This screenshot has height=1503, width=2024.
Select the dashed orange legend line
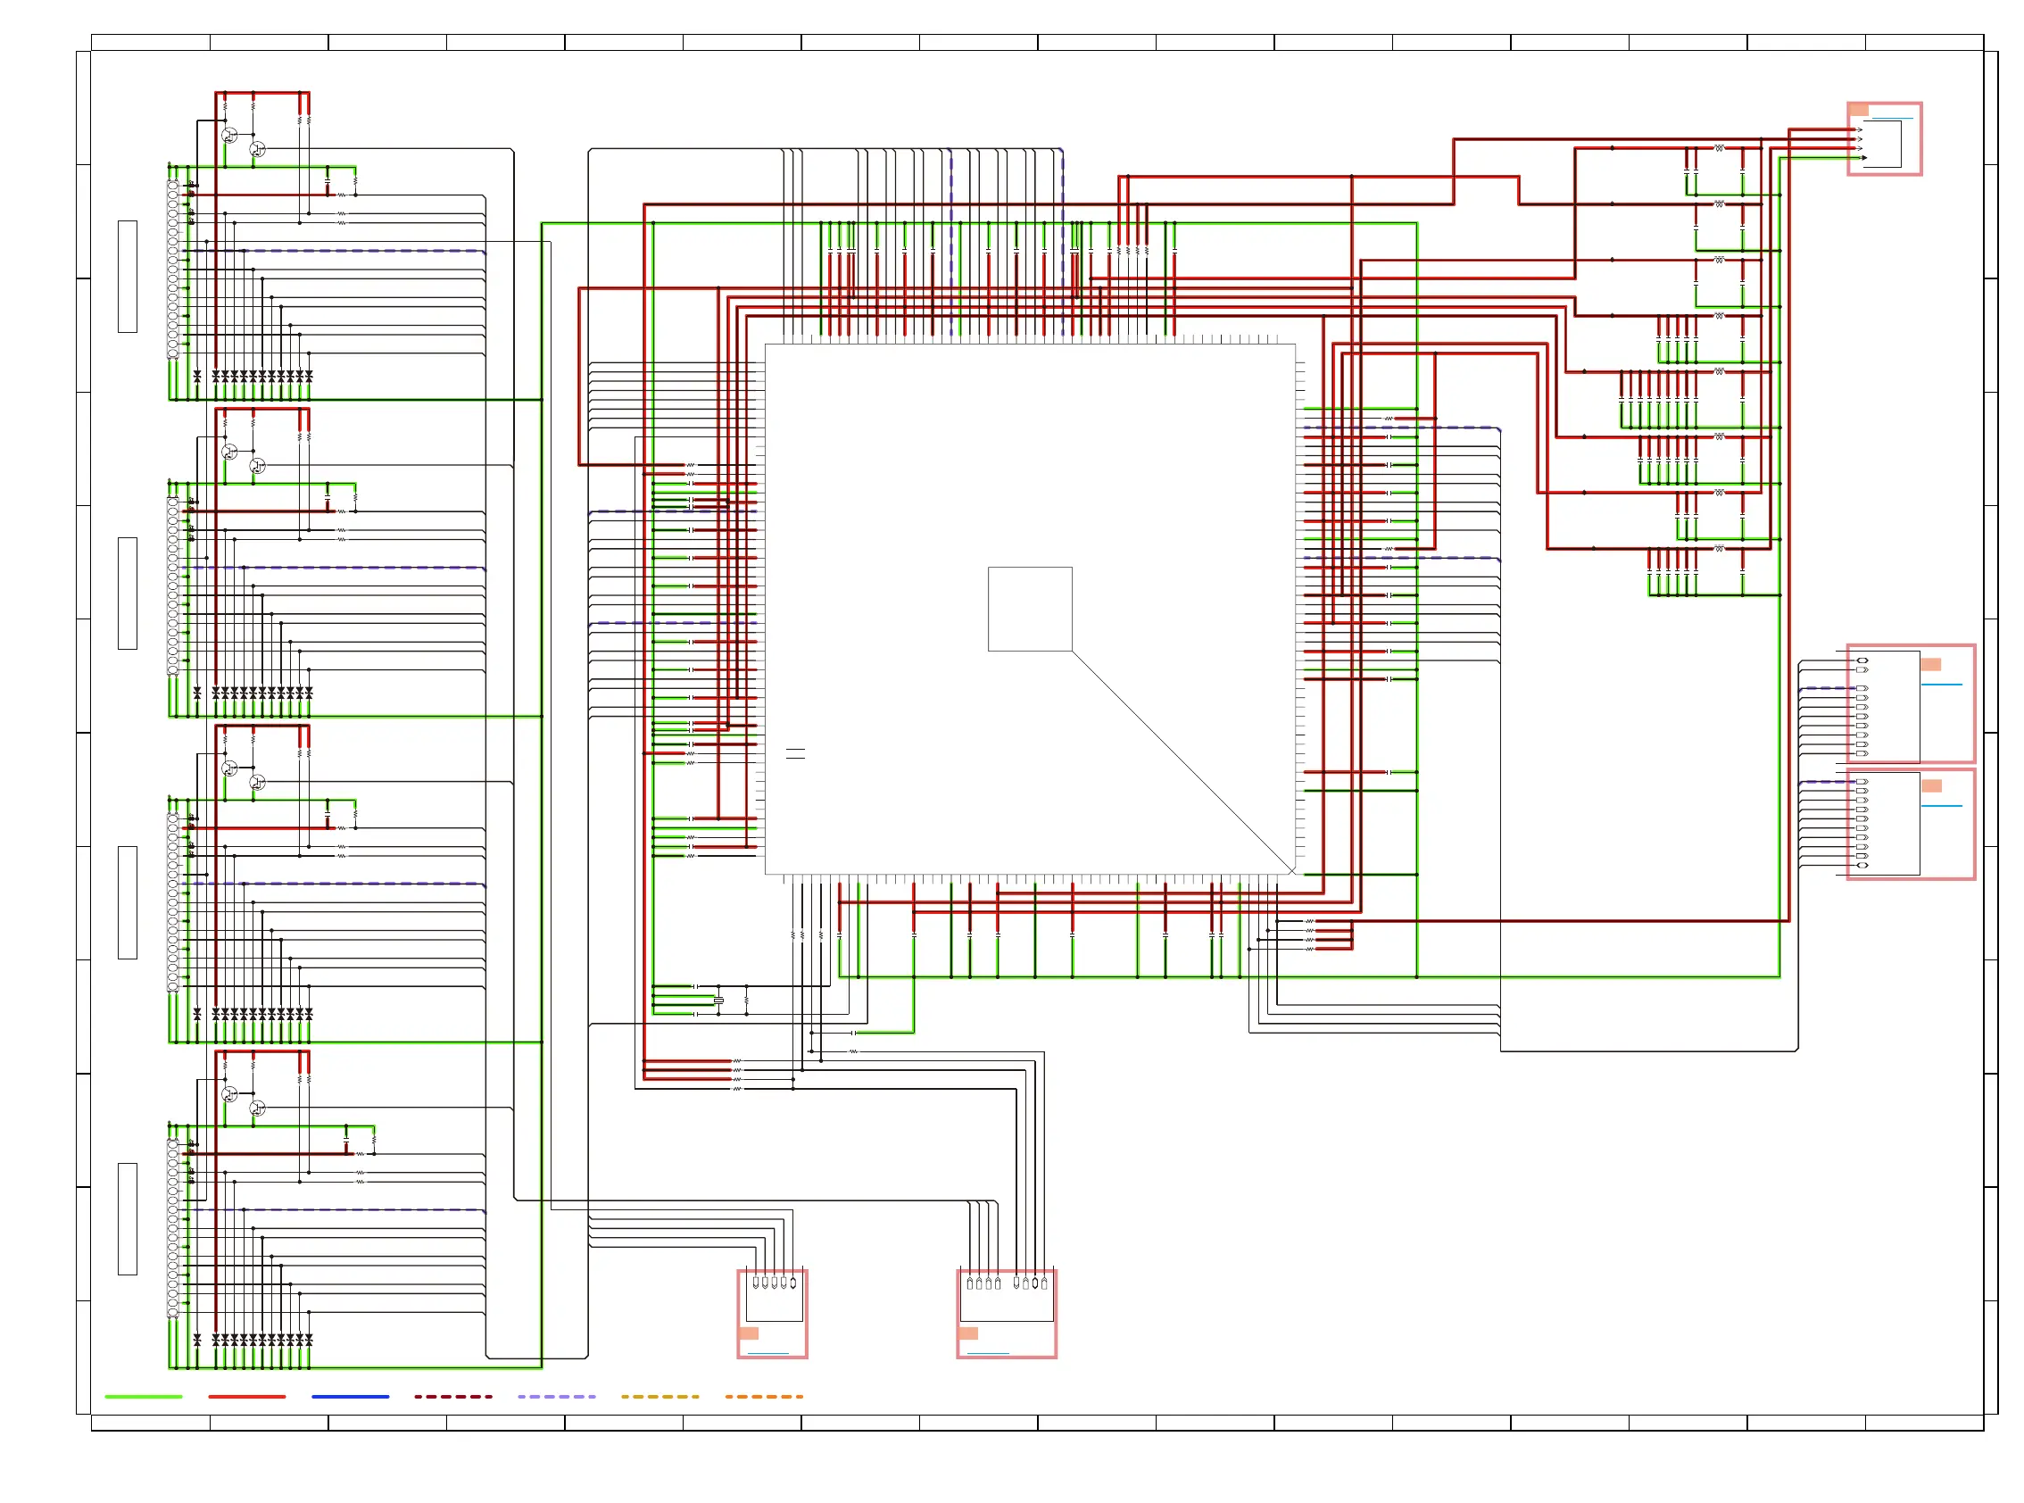click(764, 1396)
